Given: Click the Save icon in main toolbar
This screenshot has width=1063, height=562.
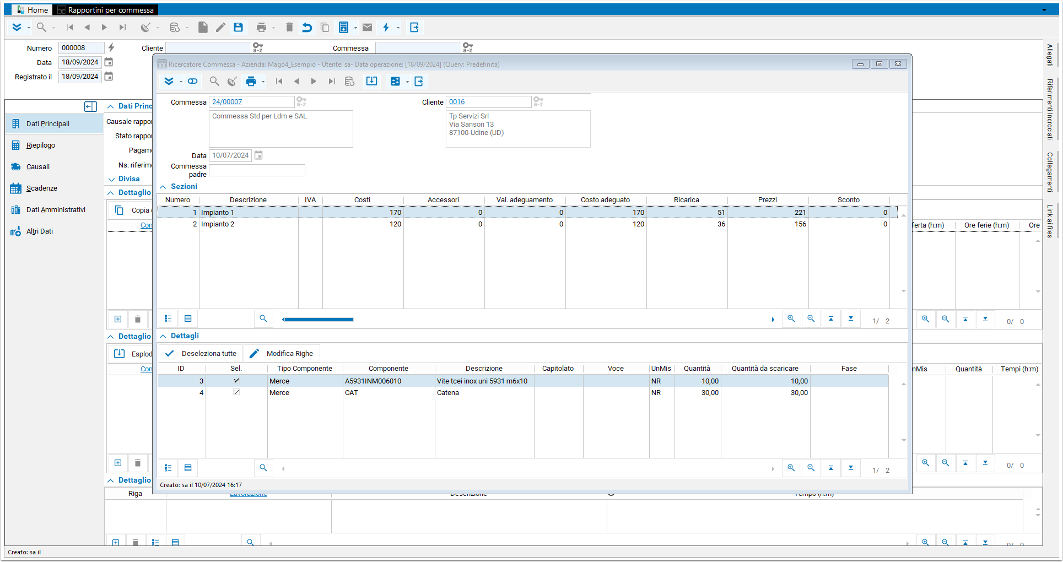Looking at the screenshot, I should [x=239, y=28].
